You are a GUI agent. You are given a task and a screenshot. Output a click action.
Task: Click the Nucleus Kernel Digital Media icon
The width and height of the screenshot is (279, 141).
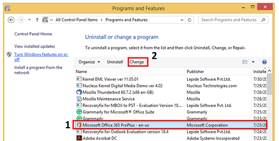[79, 86]
